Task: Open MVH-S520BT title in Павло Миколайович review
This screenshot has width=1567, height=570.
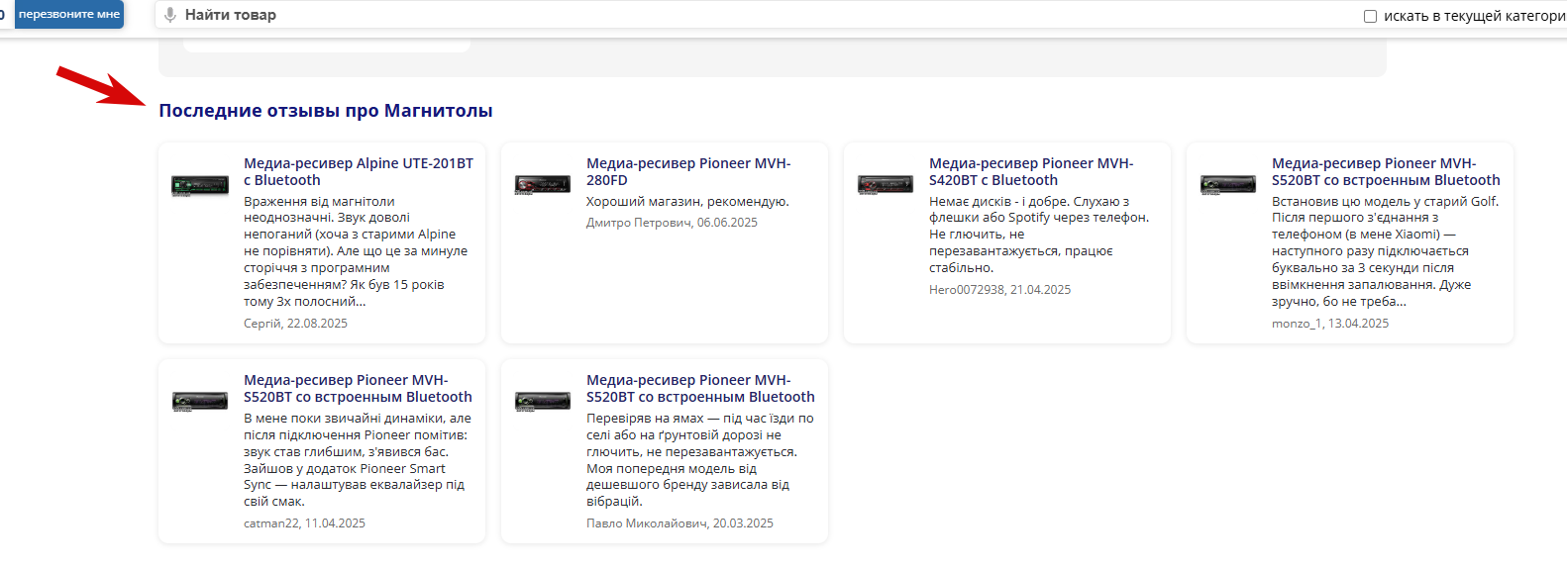Action: click(x=700, y=388)
